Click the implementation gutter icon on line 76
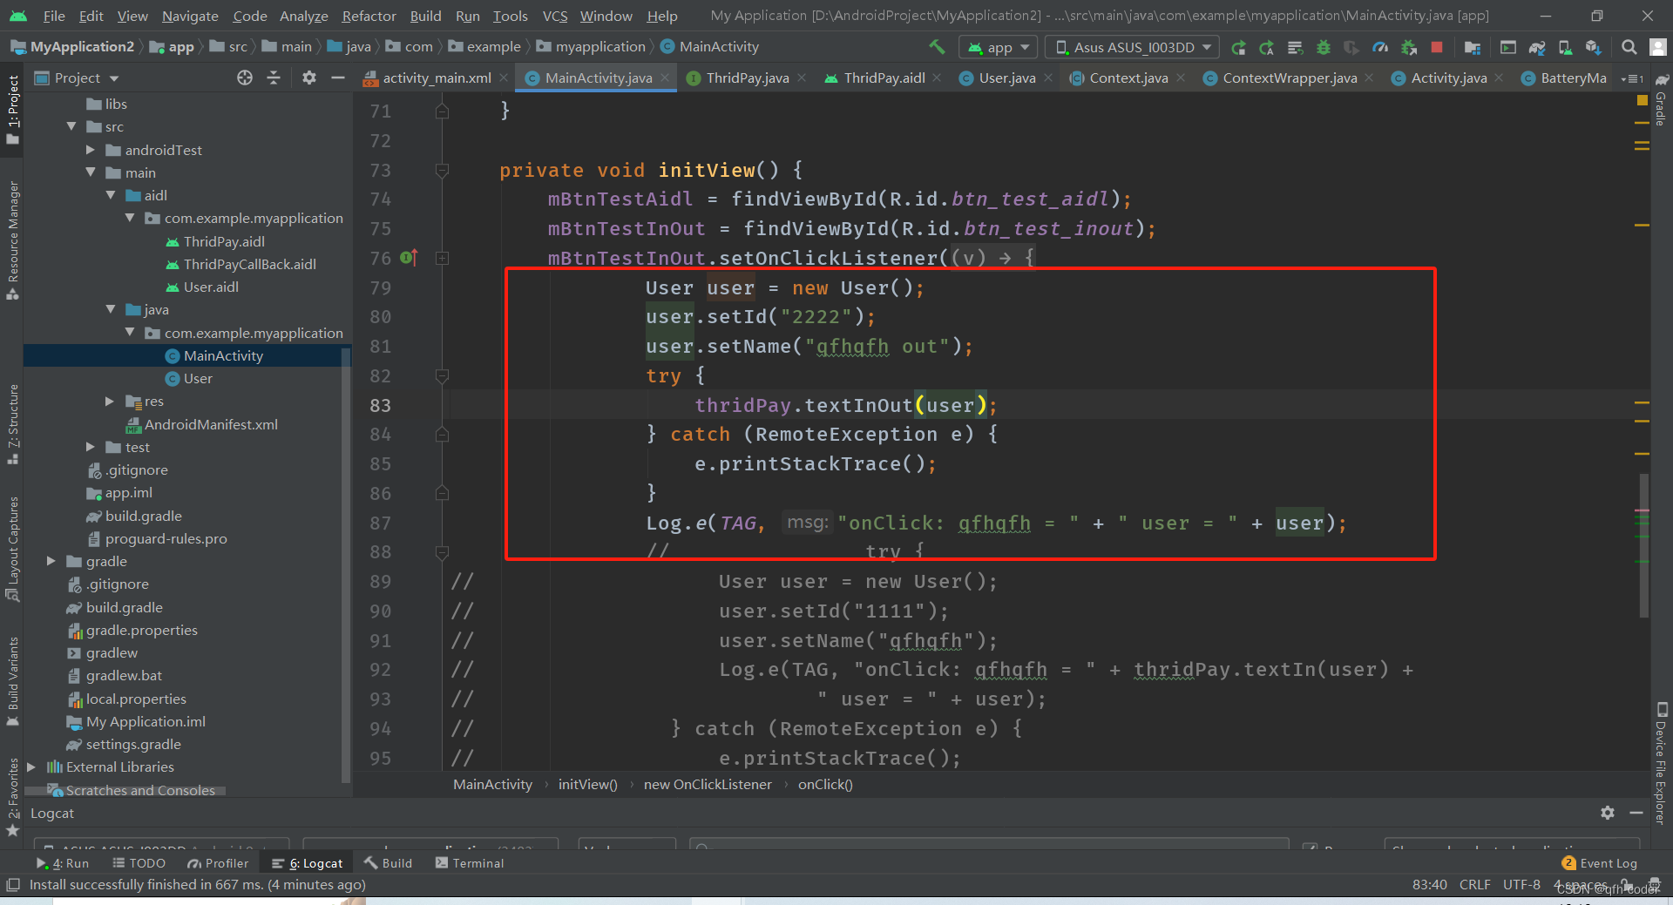This screenshot has width=1673, height=905. pyautogui.click(x=409, y=258)
